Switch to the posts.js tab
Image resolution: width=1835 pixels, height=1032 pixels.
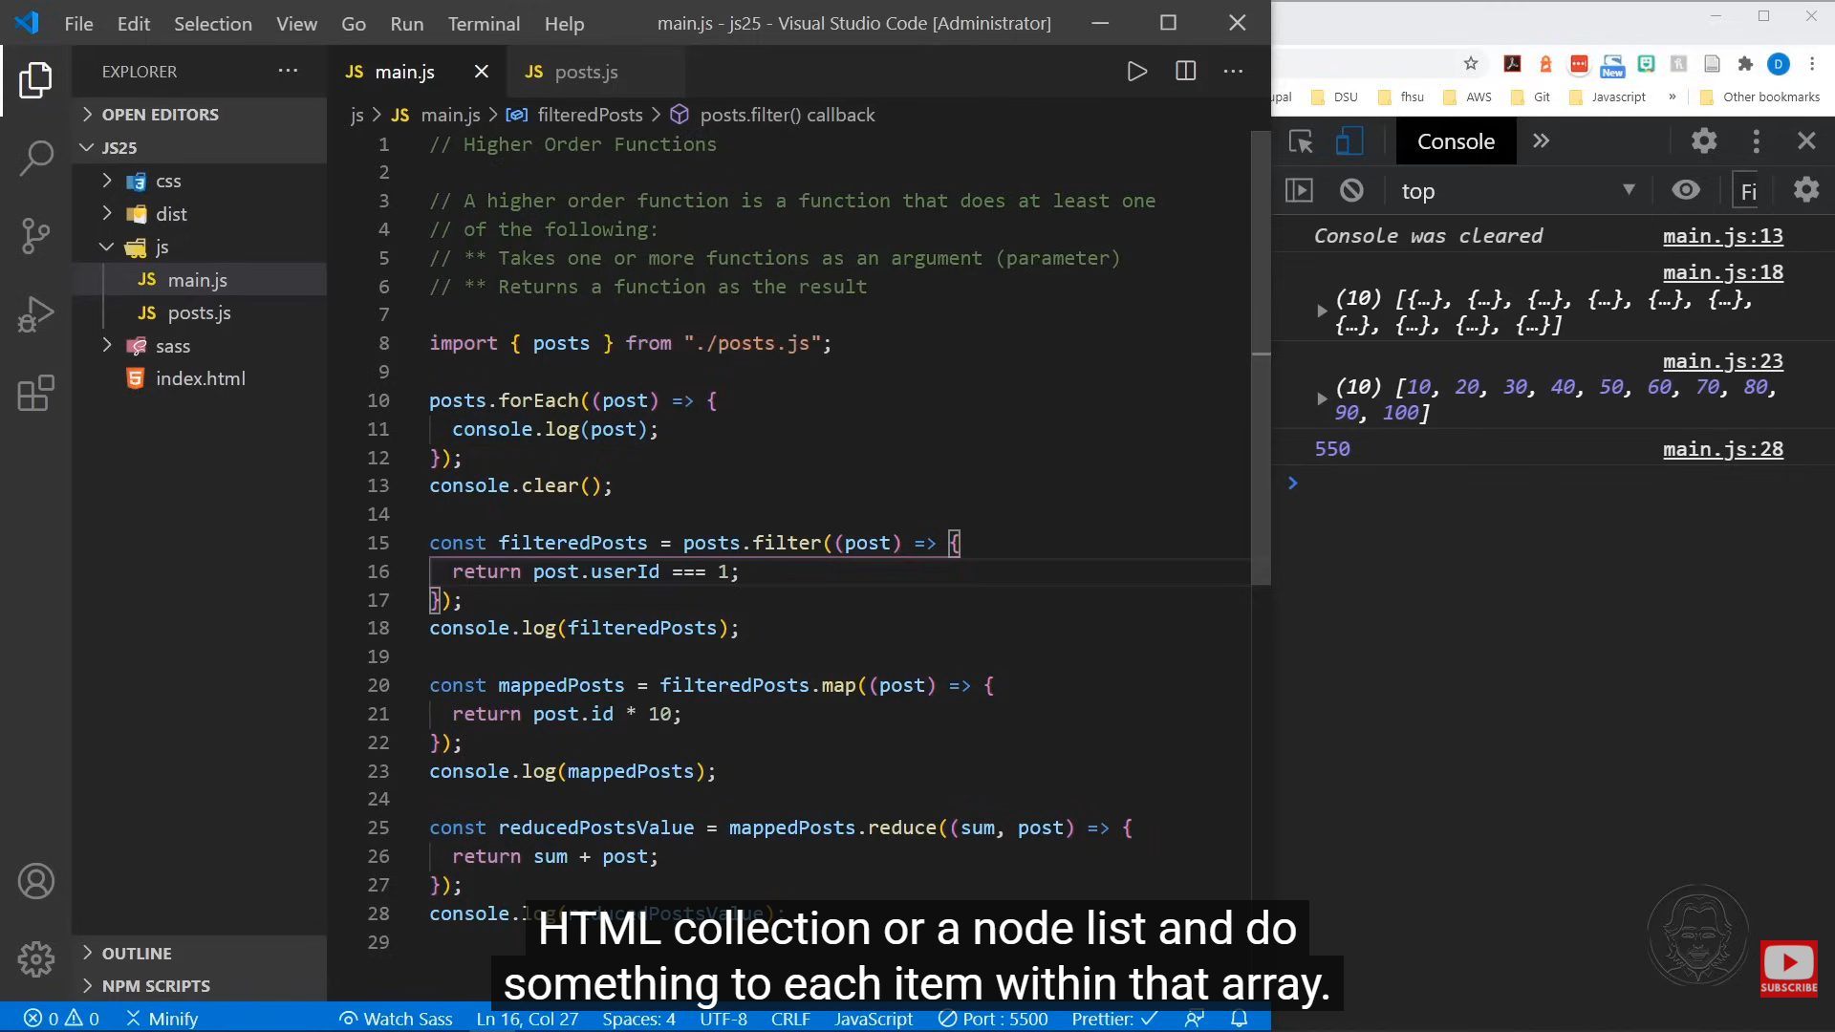(x=585, y=72)
